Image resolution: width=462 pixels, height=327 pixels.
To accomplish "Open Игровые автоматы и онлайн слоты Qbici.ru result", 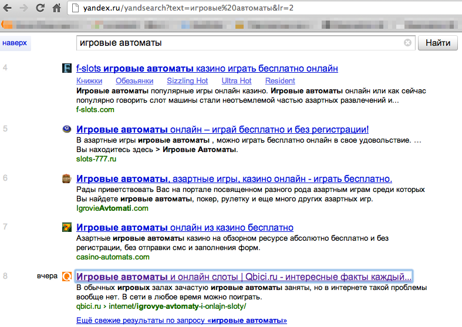I will [244, 277].
